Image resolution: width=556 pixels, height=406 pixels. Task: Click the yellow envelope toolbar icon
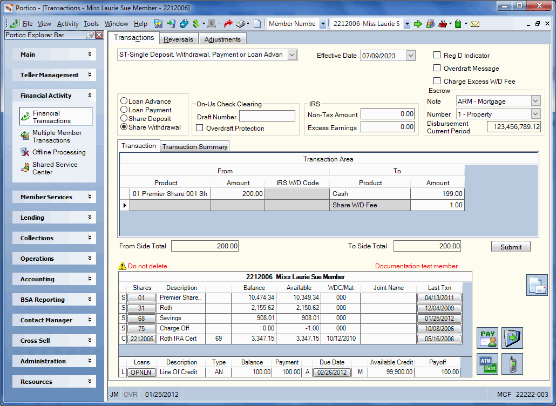pyautogui.click(x=475, y=24)
